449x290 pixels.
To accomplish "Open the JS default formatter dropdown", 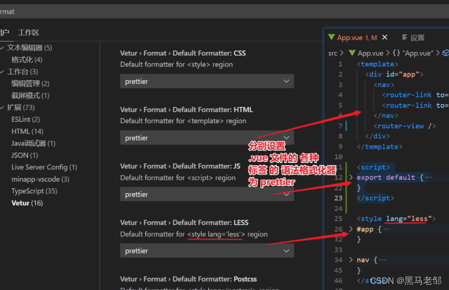I will [x=207, y=194].
